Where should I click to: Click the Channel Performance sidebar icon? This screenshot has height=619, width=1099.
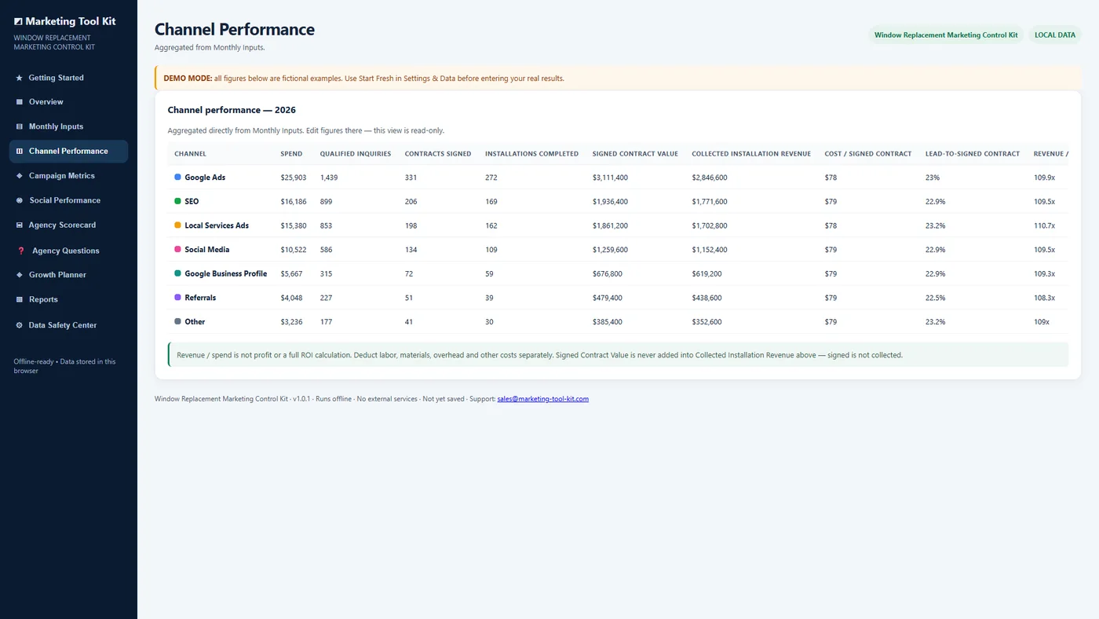pyautogui.click(x=20, y=151)
